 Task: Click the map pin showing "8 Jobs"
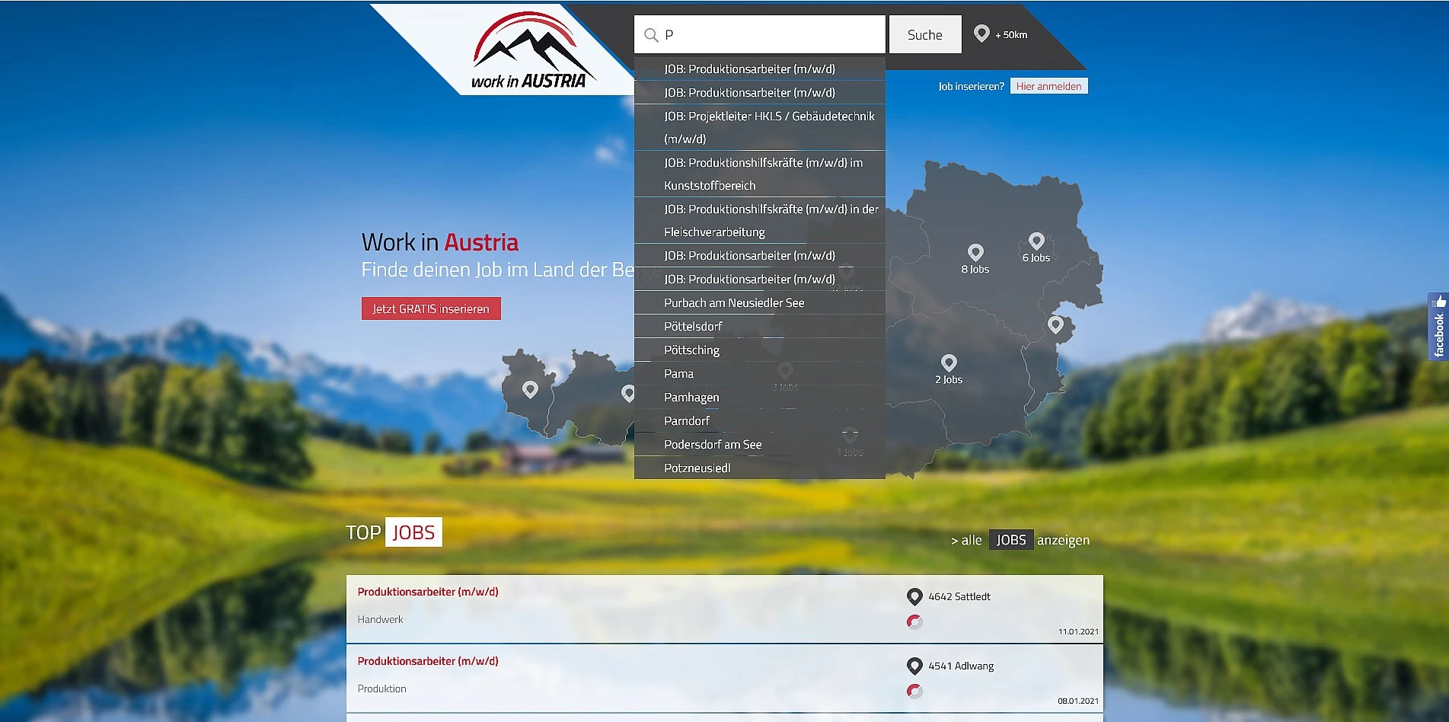coord(975,252)
